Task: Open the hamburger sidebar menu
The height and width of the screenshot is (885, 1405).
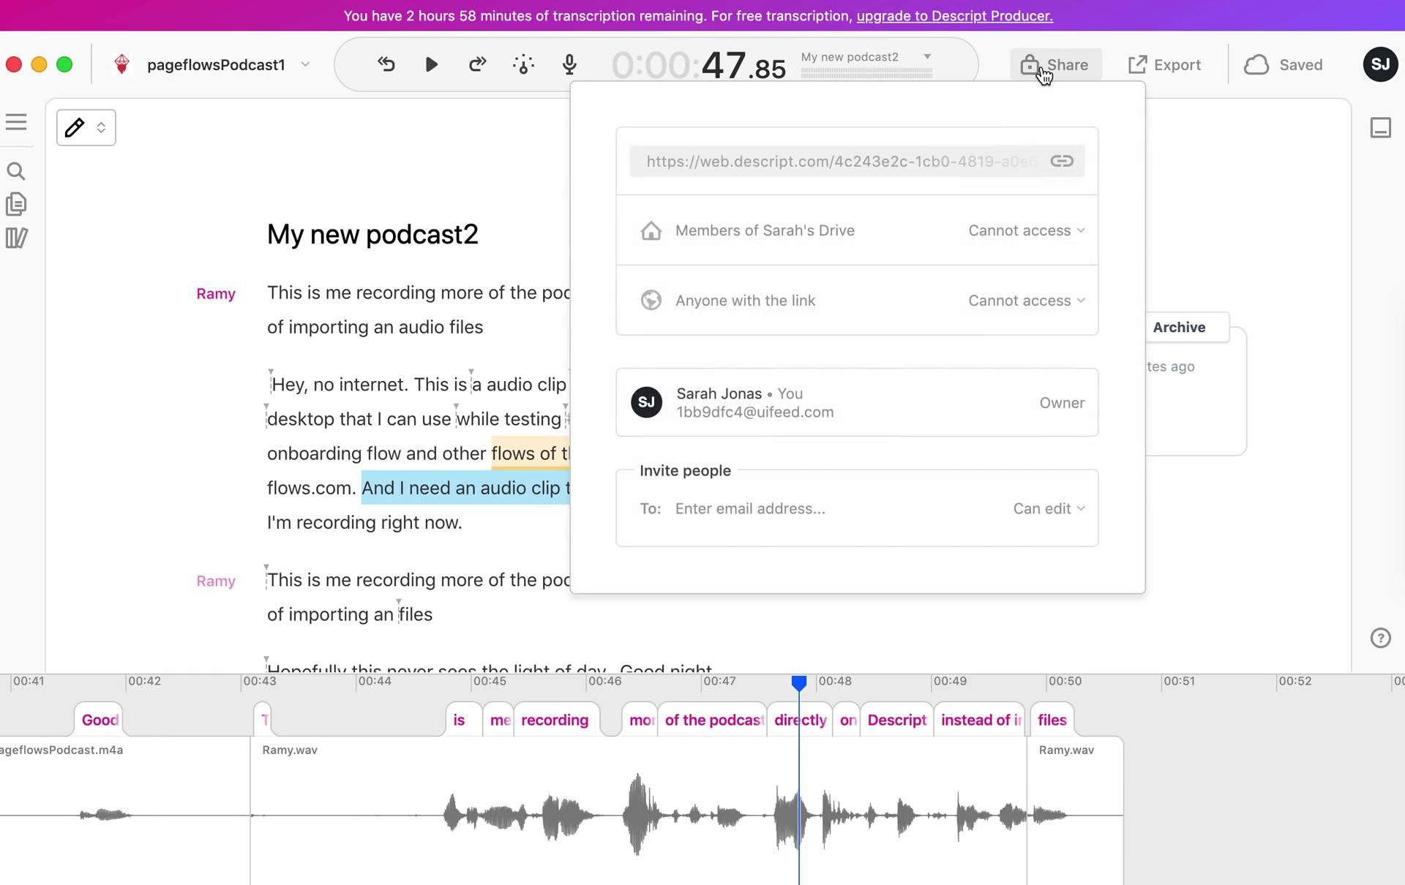Action: tap(16, 122)
